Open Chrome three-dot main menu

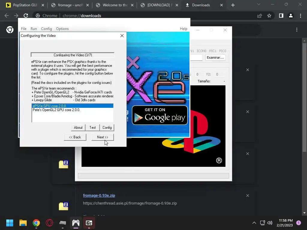click(300, 16)
